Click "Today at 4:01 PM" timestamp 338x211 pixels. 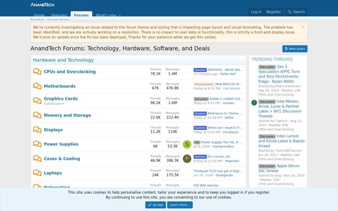(x=207, y=103)
